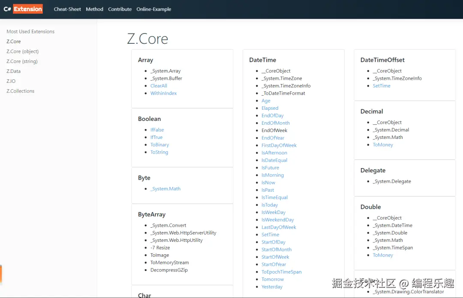Open the Elapsed link
The width and height of the screenshot is (463, 298).
click(270, 108)
